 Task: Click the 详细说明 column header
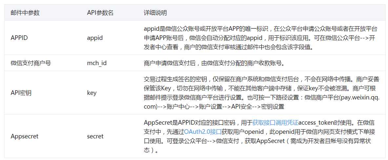click(155, 13)
